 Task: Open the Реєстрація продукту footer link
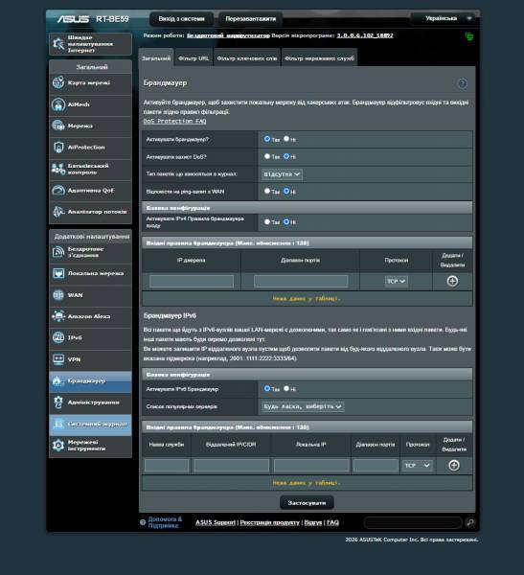click(269, 522)
